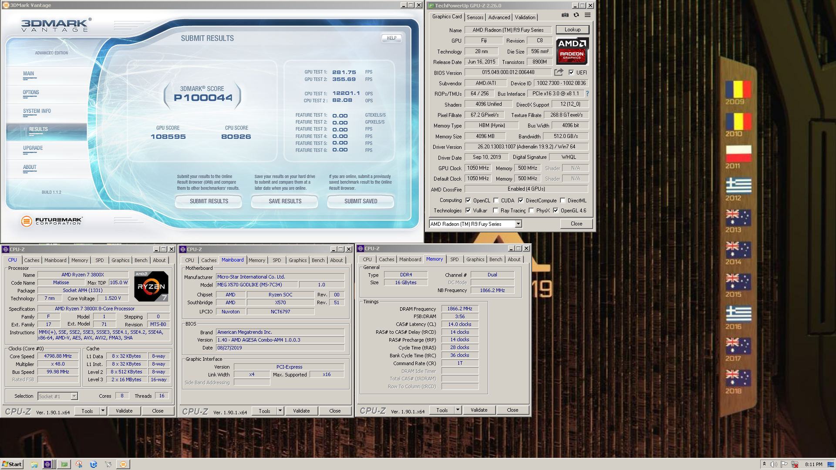Open the Validation tab in GPU-Z

coord(525,17)
